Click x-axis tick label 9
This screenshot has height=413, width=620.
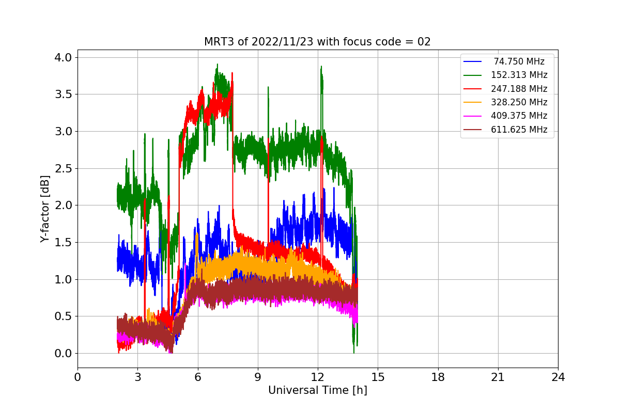point(258,377)
